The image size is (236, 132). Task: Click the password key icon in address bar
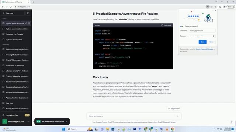coord(207,7)
